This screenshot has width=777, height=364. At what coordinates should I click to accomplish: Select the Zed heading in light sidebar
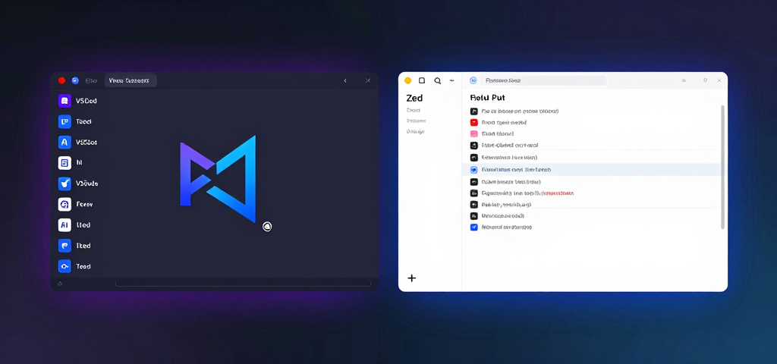(x=414, y=98)
